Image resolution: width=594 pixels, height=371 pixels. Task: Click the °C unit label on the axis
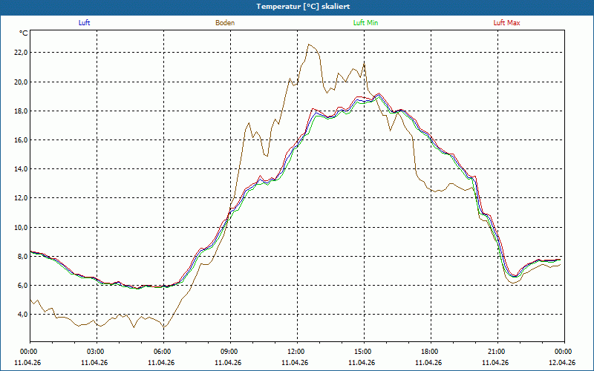pyautogui.click(x=24, y=33)
